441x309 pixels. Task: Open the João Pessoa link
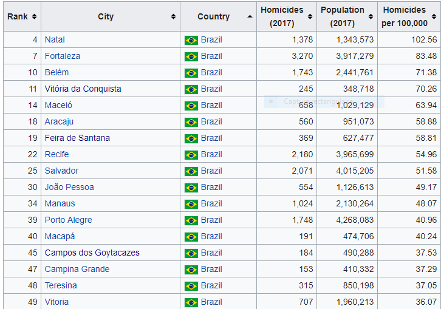point(69,187)
